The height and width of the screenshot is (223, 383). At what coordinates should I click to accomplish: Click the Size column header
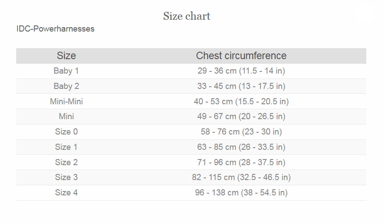[x=66, y=56]
